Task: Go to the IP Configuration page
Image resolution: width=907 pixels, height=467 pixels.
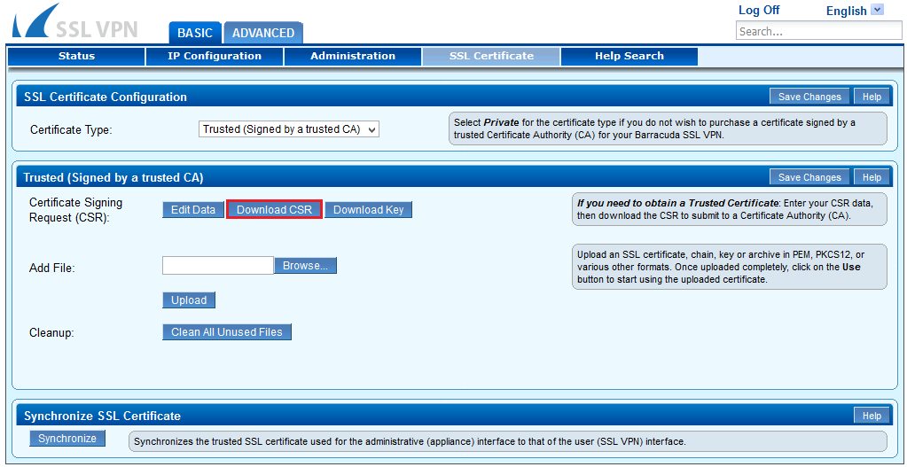Action: click(215, 56)
